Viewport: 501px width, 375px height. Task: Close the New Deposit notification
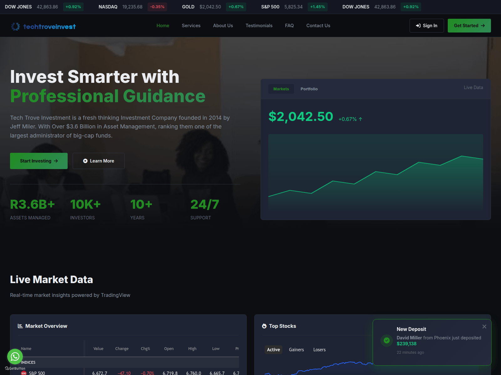point(484,327)
